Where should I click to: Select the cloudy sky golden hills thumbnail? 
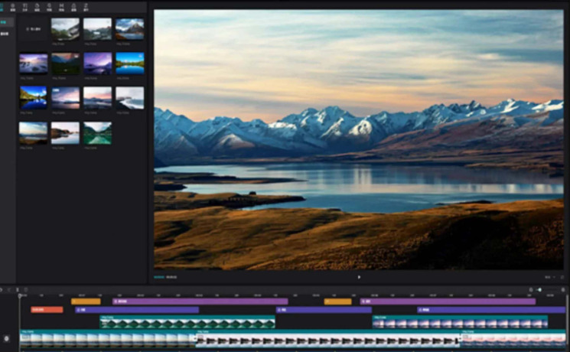point(34,133)
